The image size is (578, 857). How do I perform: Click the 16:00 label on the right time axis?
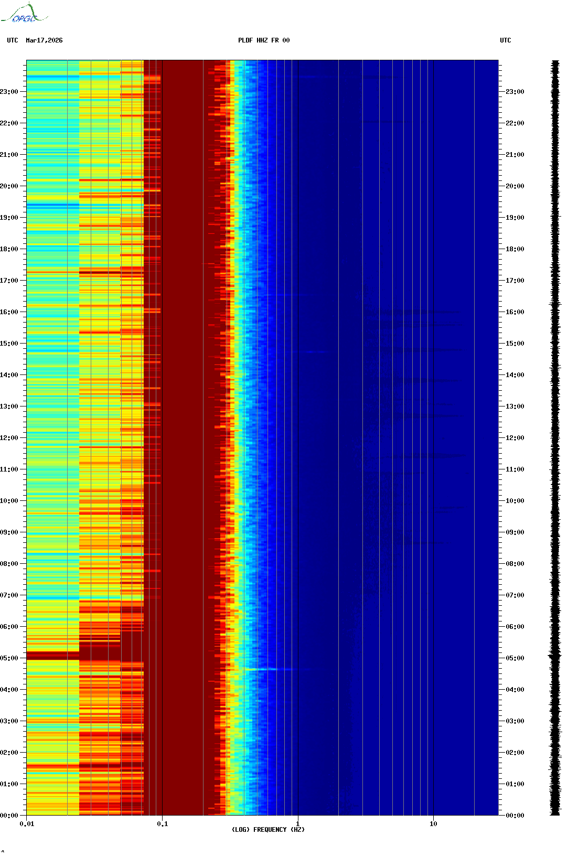pyautogui.click(x=515, y=312)
